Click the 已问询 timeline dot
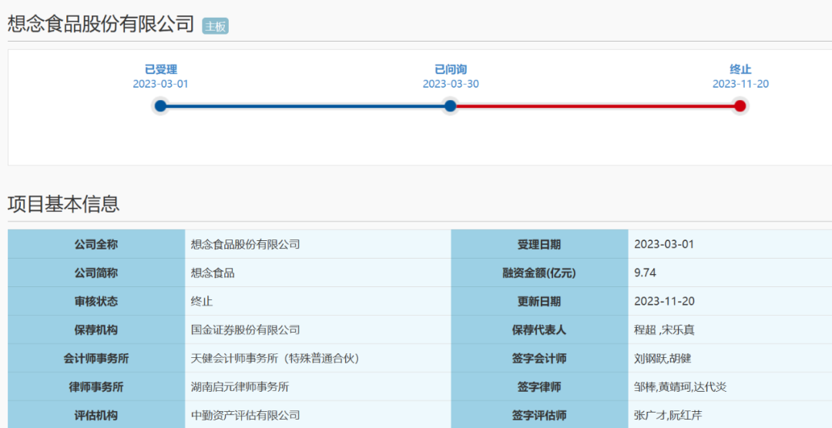The height and width of the screenshot is (428, 832). pyautogui.click(x=451, y=106)
